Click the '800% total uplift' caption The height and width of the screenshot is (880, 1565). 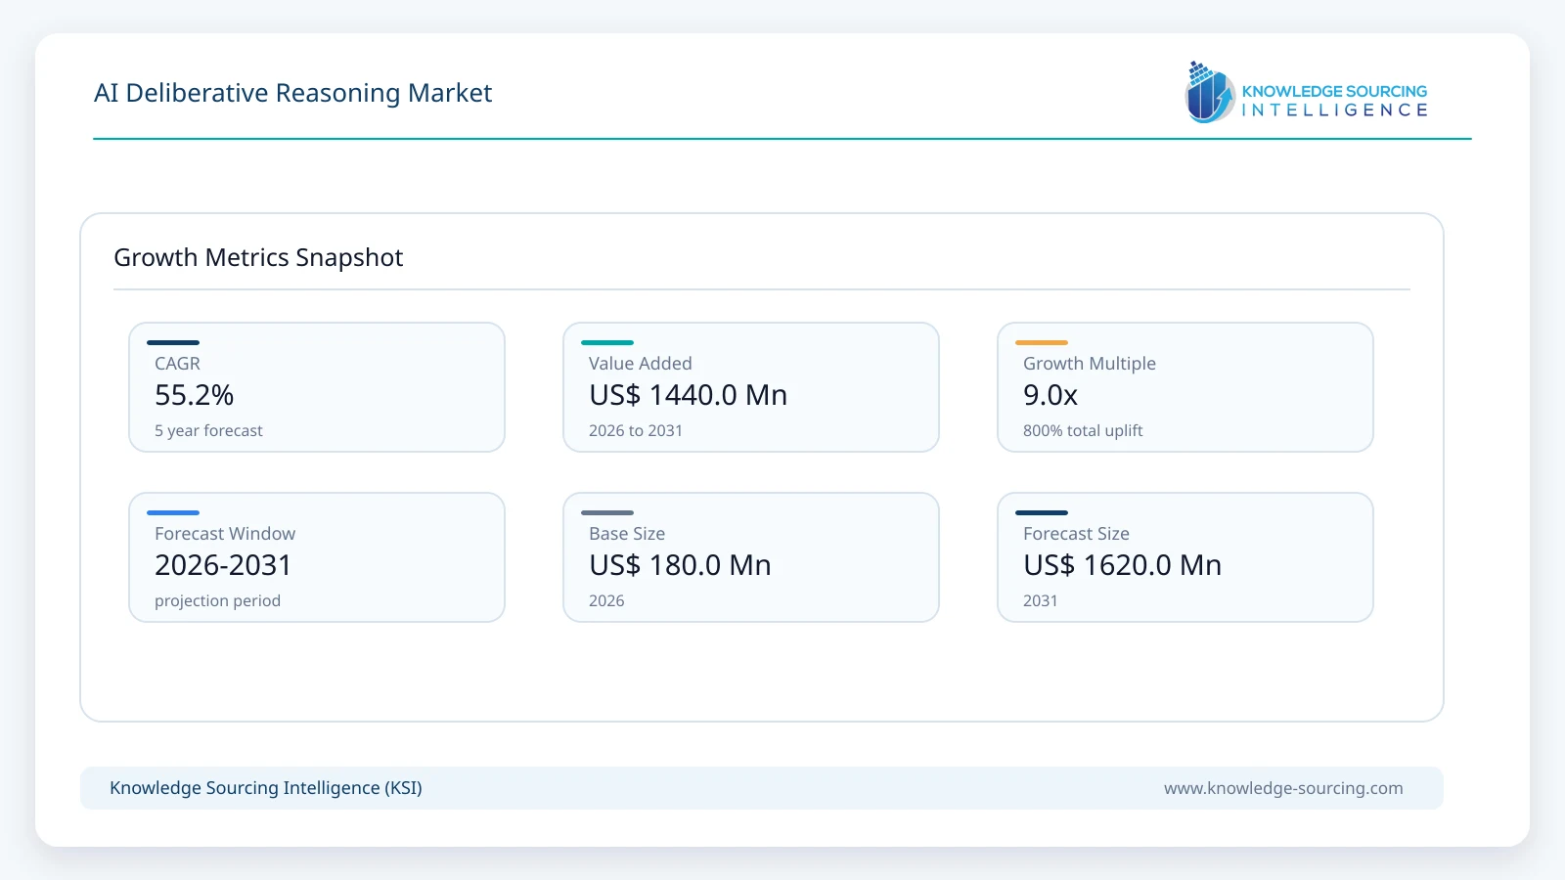[1083, 431]
